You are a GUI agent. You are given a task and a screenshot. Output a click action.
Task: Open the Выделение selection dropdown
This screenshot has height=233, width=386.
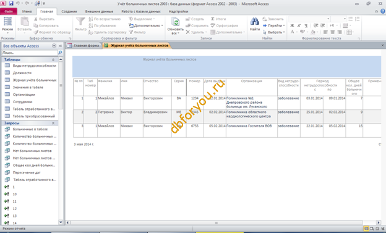pos(142,19)
